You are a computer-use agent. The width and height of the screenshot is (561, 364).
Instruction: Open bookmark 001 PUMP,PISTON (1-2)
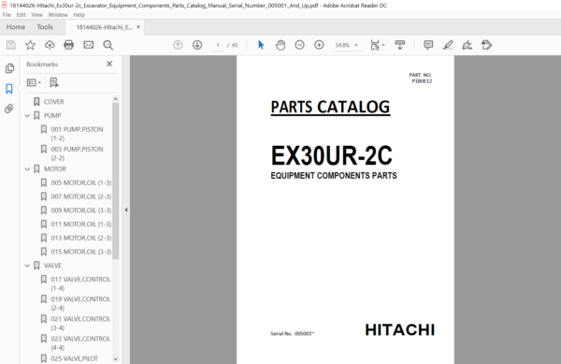[77, 134]
